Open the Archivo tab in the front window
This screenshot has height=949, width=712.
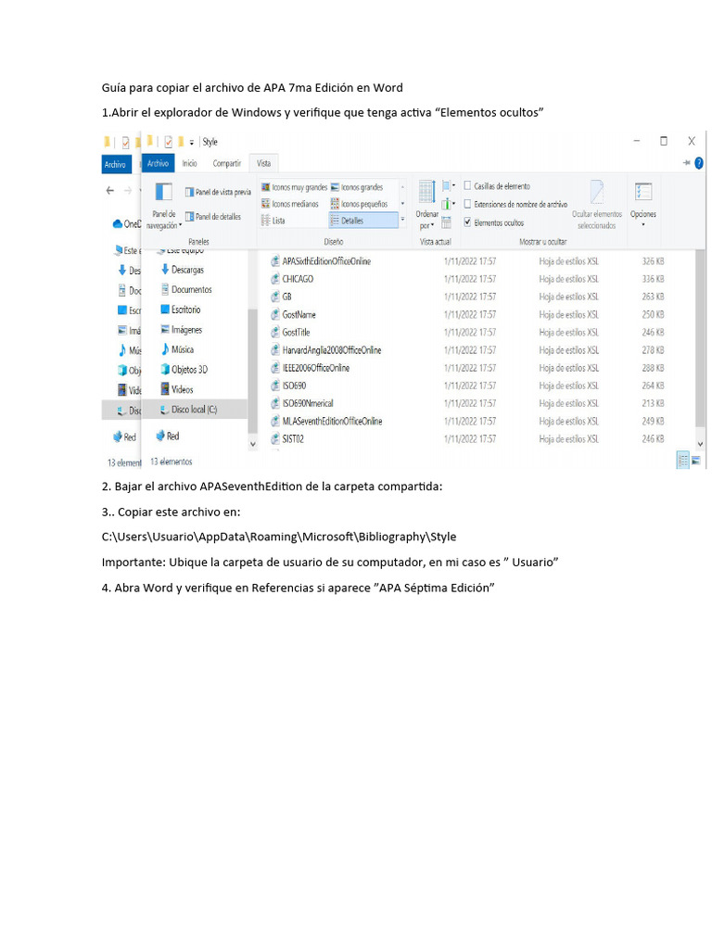tap(158, 163)
